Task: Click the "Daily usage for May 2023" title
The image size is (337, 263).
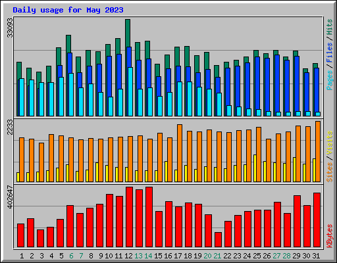Action: [68, 10]
